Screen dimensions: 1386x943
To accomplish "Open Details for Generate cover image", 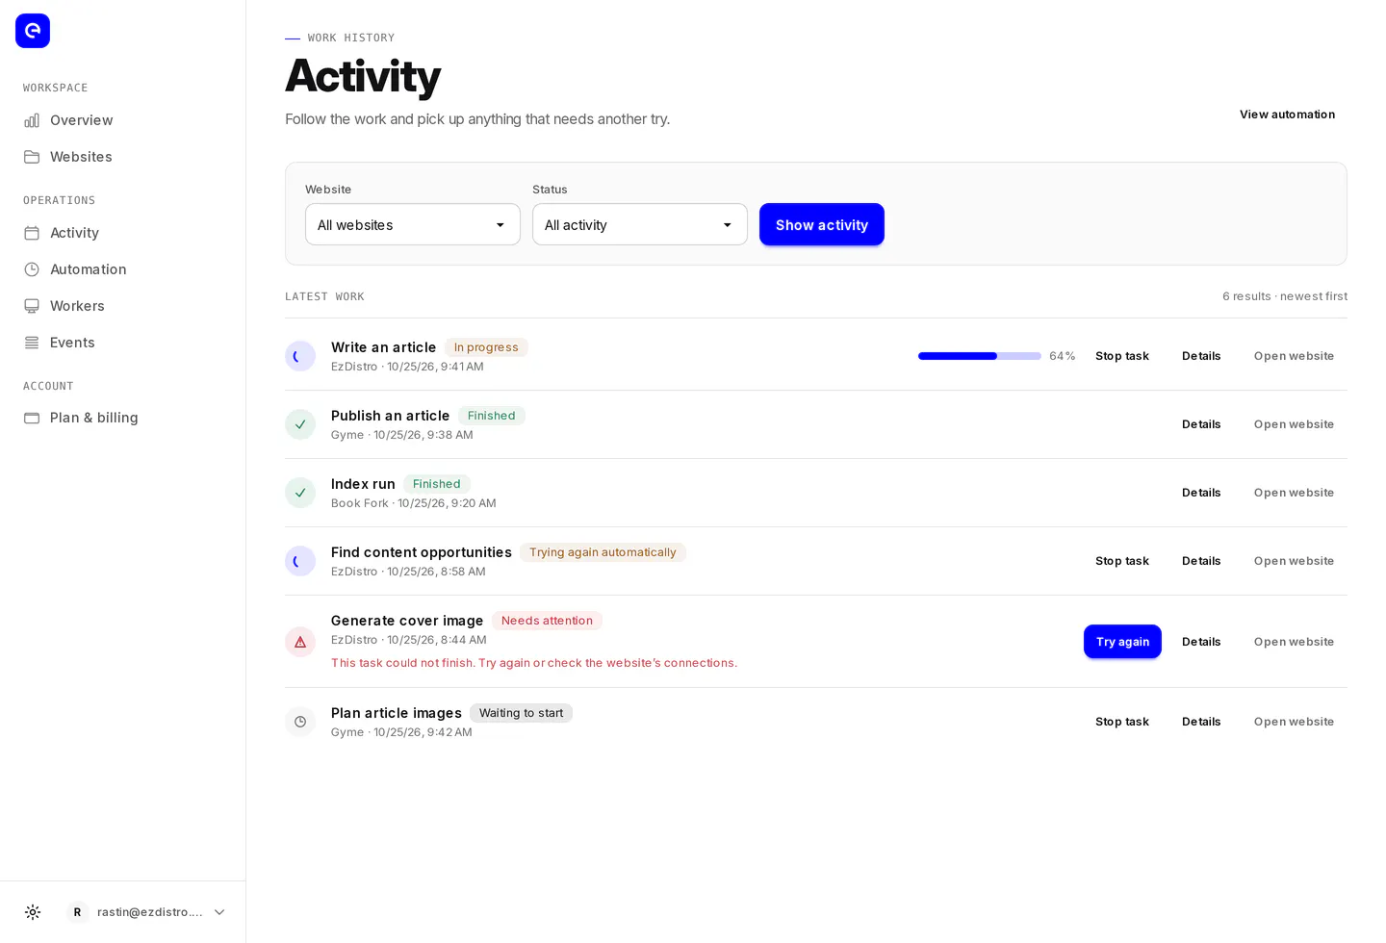I will [x=1201, y=642].
